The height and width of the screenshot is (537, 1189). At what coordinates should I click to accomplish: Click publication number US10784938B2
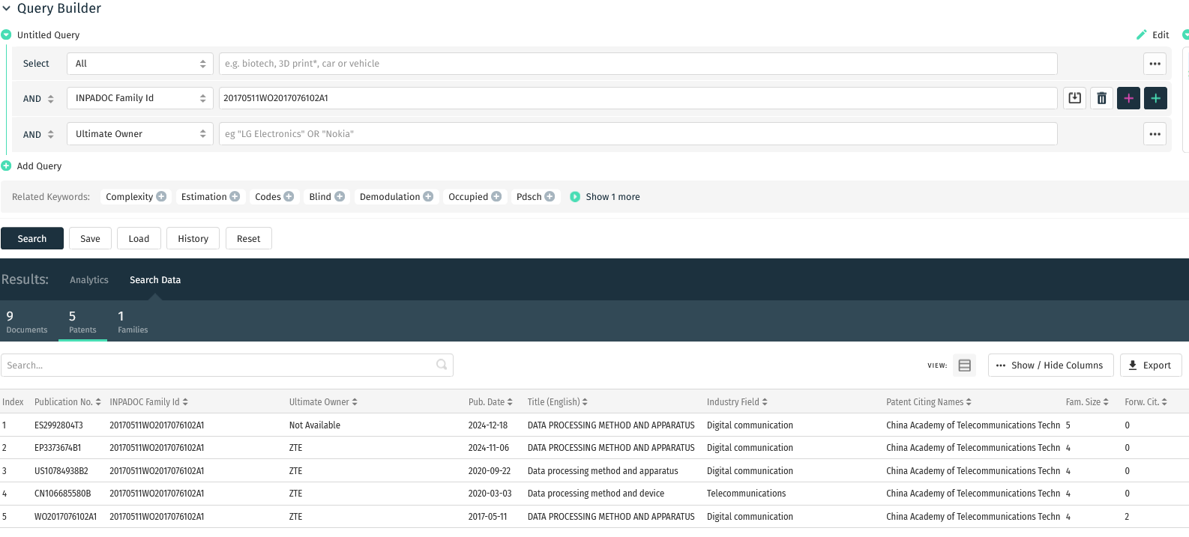point(61,471)
